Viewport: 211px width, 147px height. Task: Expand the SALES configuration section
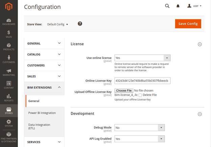pos(44,76)
